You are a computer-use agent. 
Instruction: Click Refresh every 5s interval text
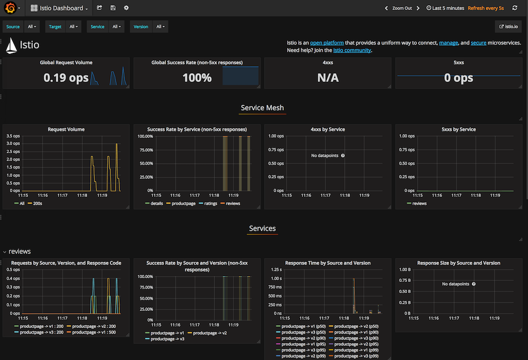pos(486,8)
